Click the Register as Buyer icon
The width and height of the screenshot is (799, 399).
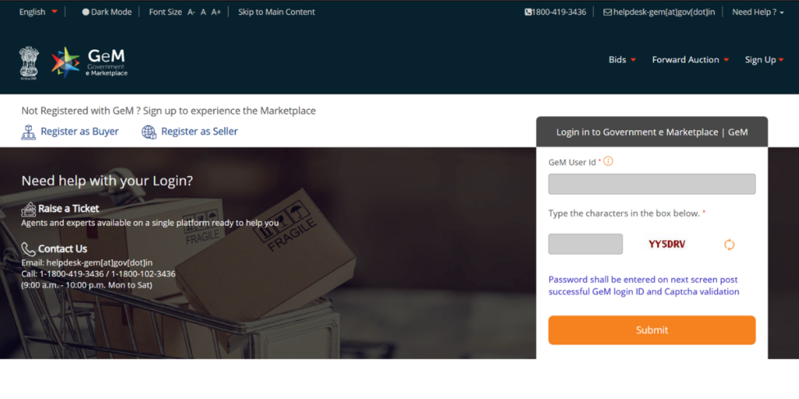pyautogui.click(x=29, y=132)
